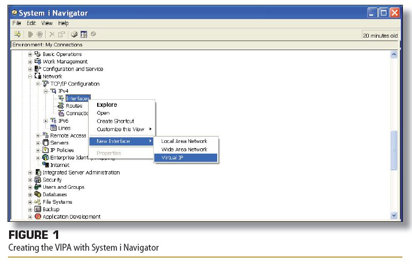Screen dimensions: 412x264
Task: Click the Work Management tree icon
Action: tap(37, 61)
